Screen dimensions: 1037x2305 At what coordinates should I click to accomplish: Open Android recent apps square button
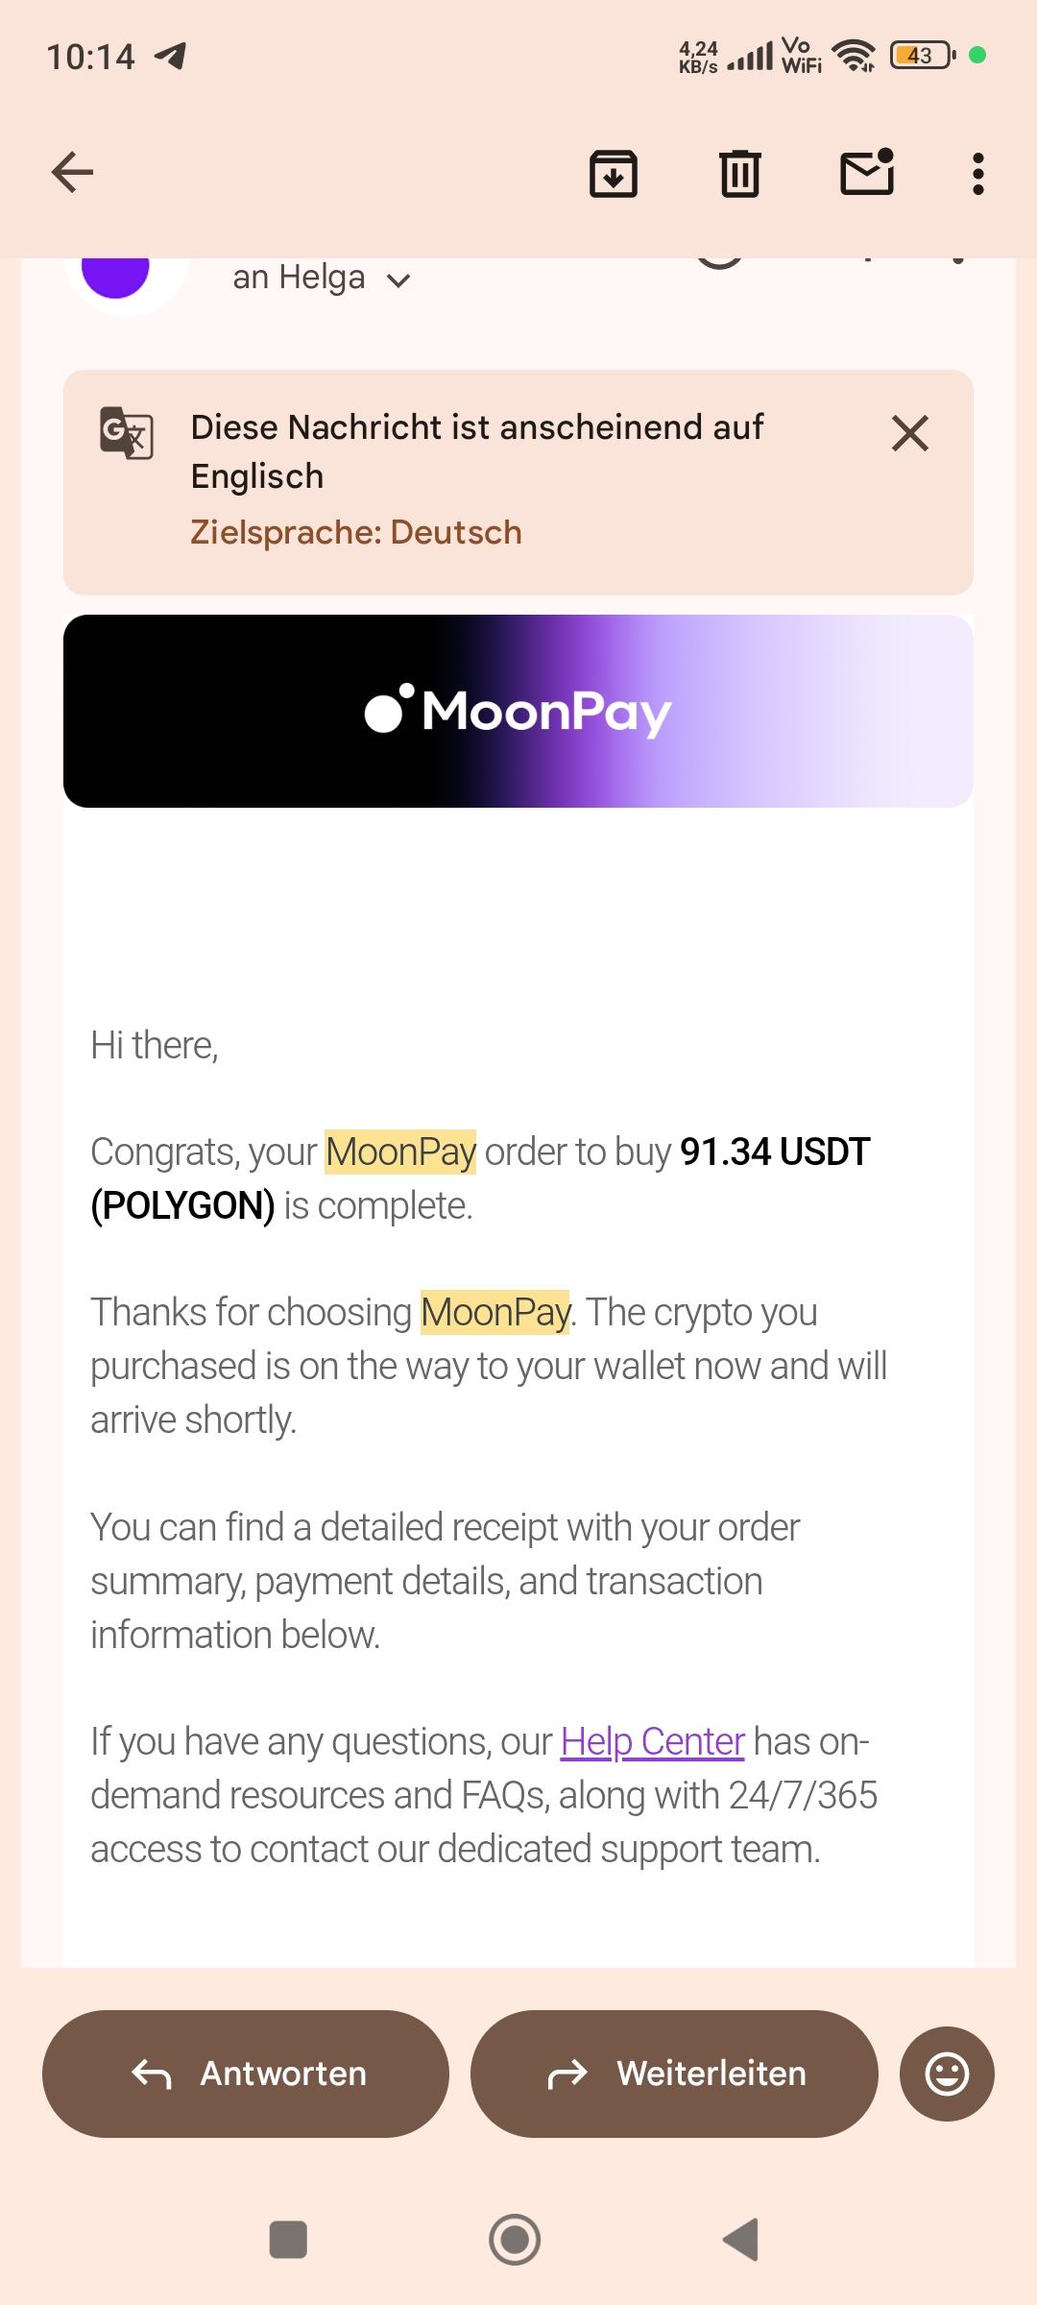[288, 2239]
